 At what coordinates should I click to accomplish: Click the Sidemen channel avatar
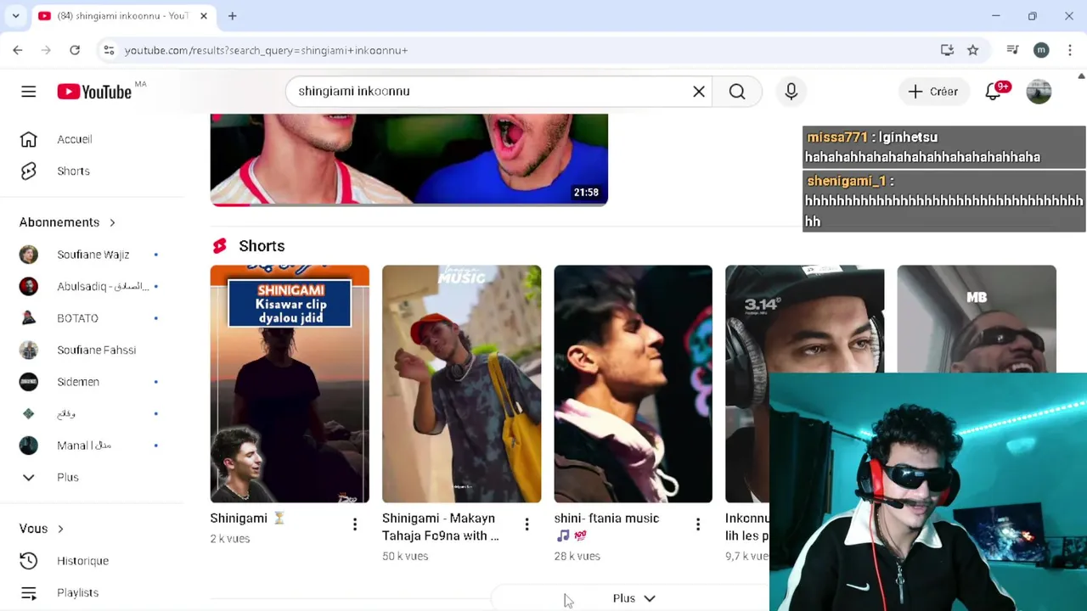coord(28,382)
